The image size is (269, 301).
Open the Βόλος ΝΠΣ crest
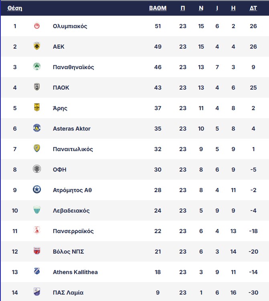click(x=37, y=251)
